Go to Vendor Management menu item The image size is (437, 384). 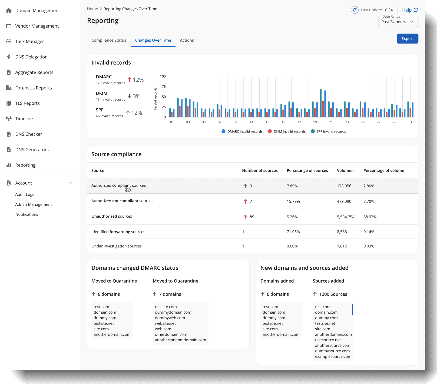37,26
